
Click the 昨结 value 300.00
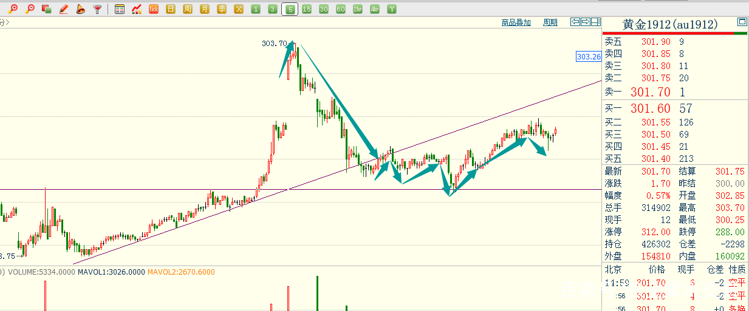point(730,184)
